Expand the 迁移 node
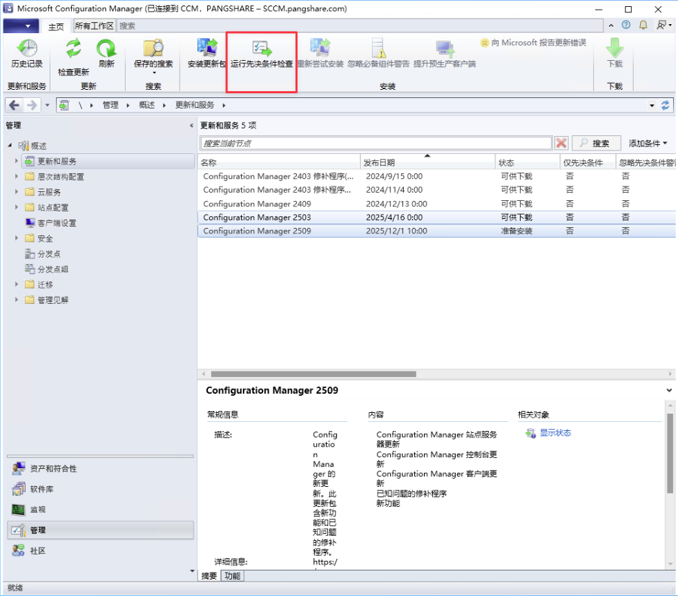The image size is (678, 596). coord(17,285)
